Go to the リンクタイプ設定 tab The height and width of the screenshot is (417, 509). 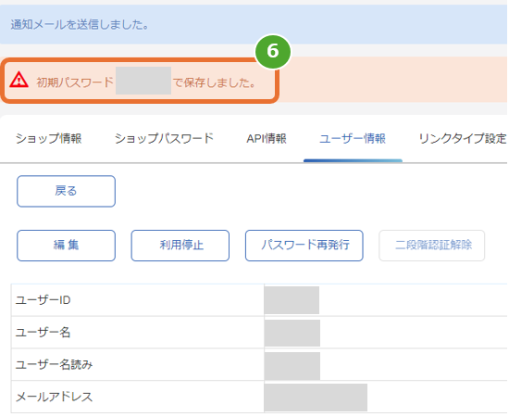(463, 138)
